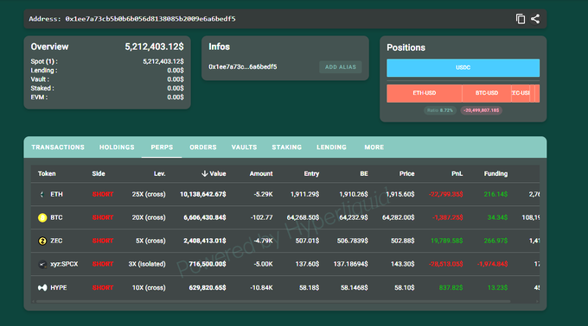Click the share icon in address bar
588x326 pixels.
[x=535, y=19]
